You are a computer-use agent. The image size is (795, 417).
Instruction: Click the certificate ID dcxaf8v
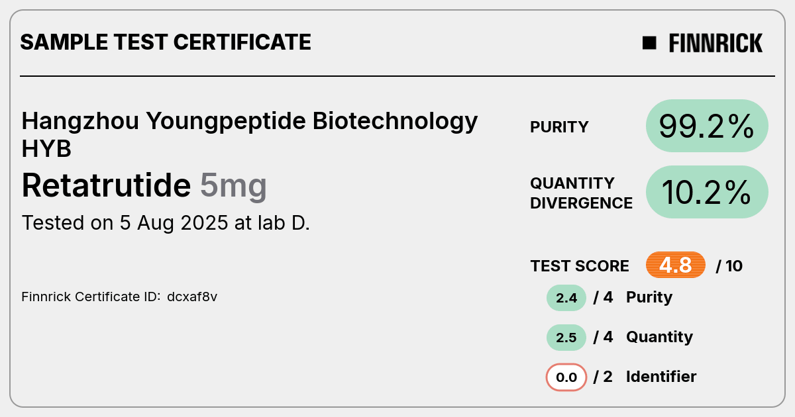pos(192,297)
